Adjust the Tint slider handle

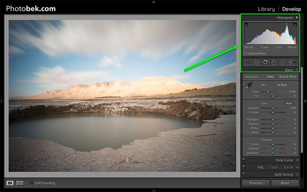click(x=272, y=96)
